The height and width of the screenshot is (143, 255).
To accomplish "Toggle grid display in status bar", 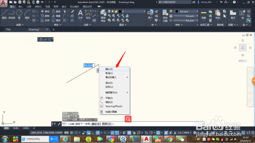I will tap(72, 133).
